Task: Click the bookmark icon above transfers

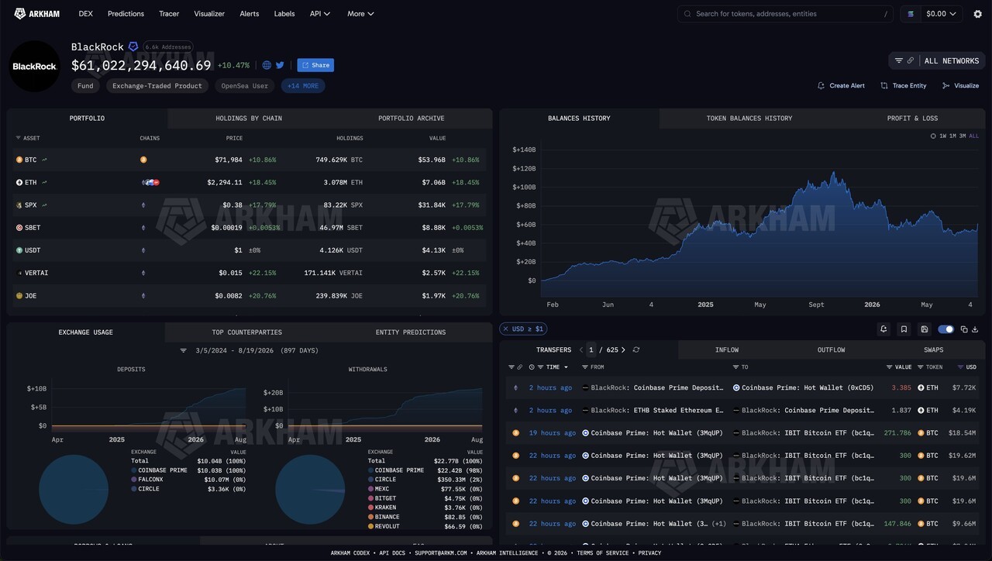Action: coord(904,329)
